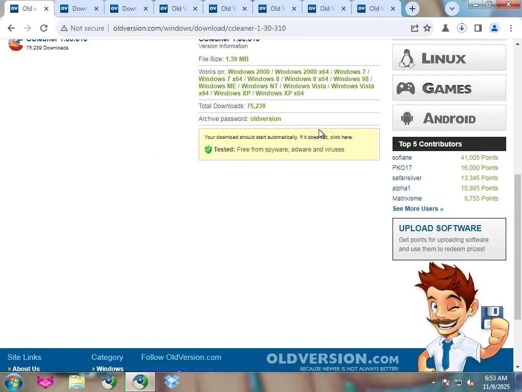Reload the current page

point(44,29)
